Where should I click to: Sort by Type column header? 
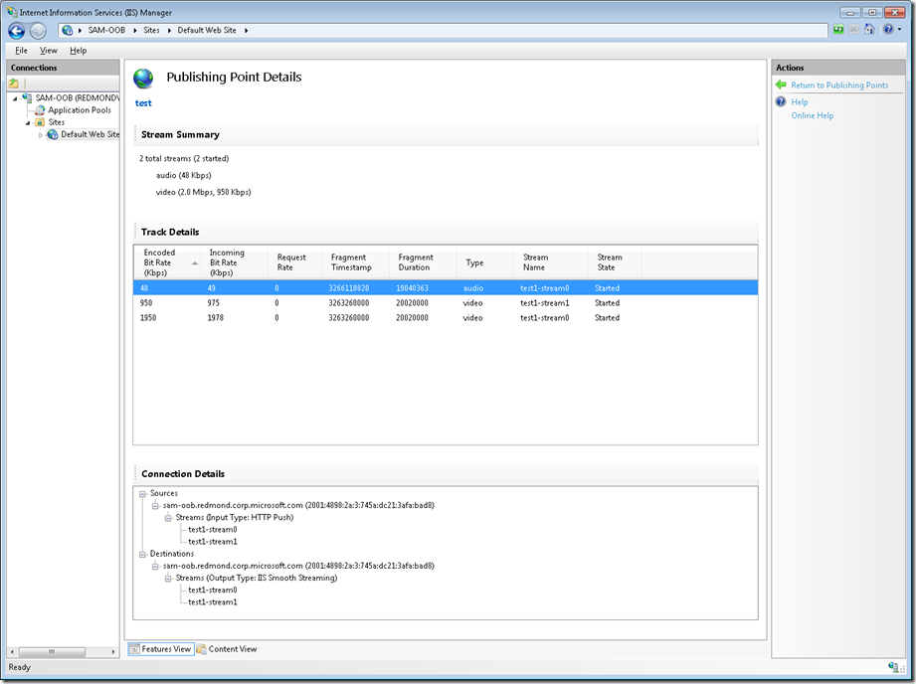pos(485,262)
